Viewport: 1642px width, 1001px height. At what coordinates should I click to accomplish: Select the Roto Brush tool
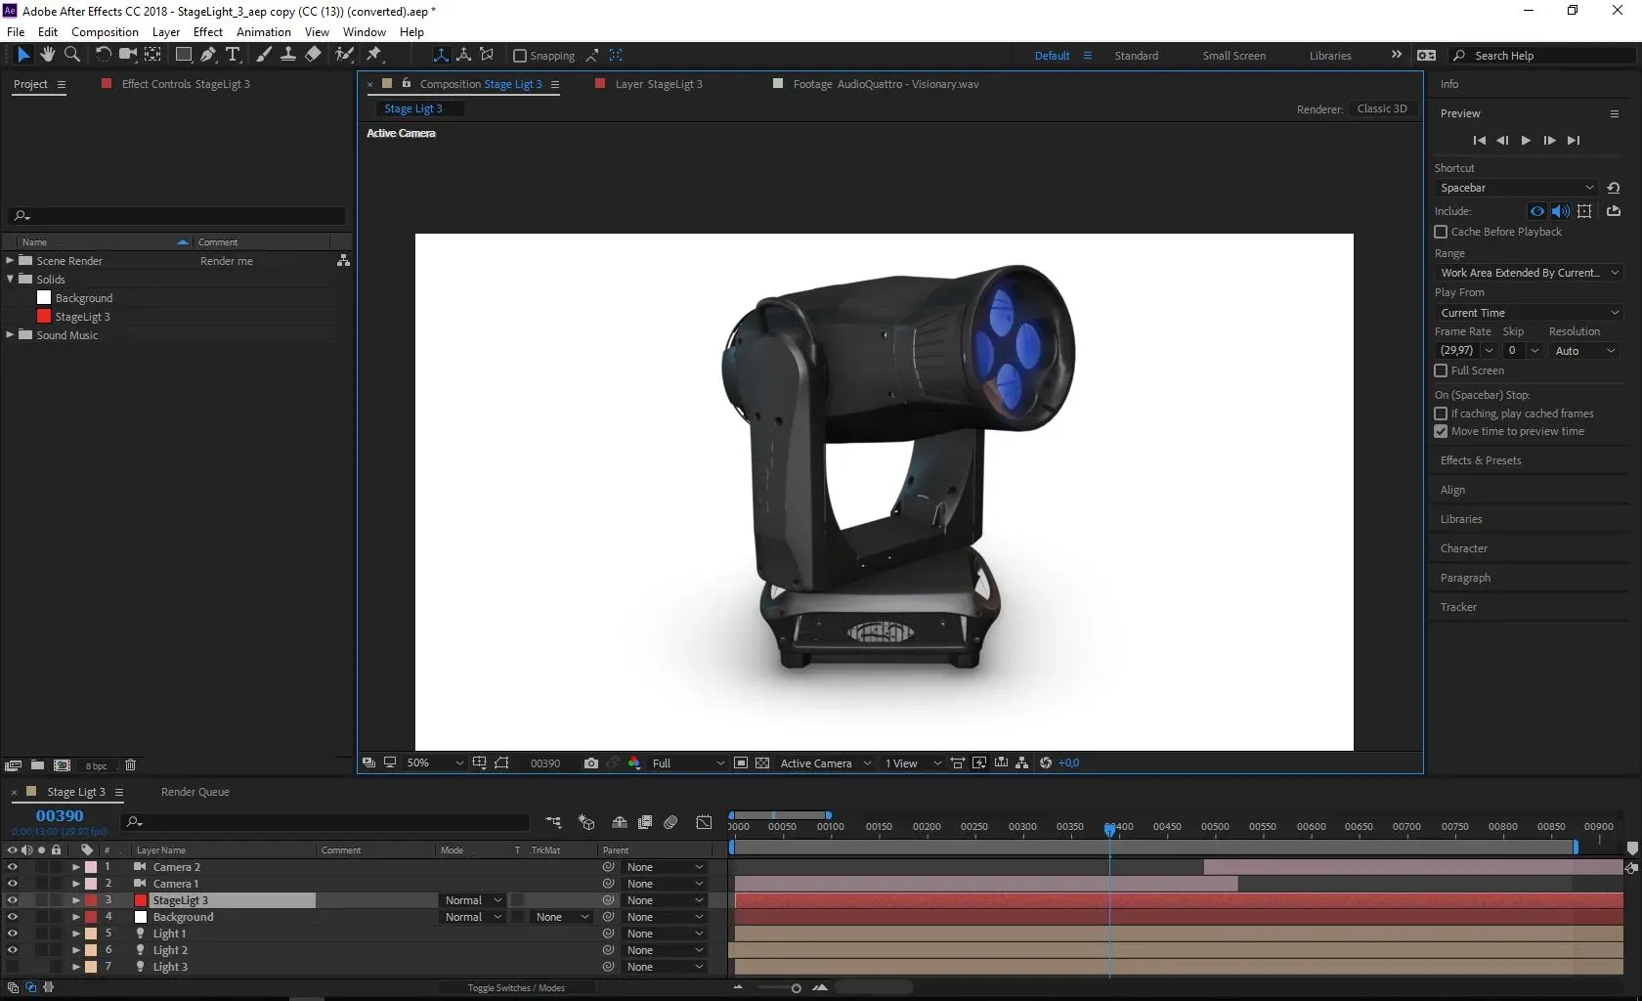[344, 55]
